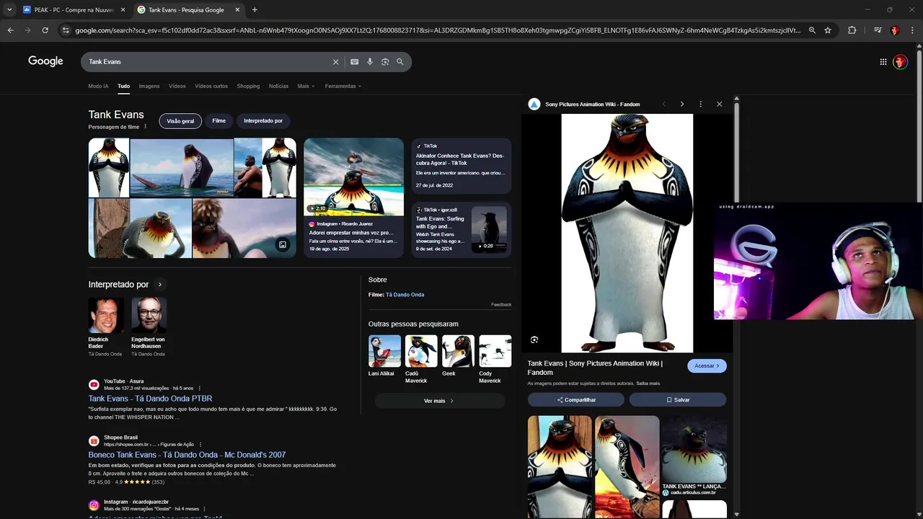Viewport: 923px width, 519px height.
Task: Expand the Interpretado por section arrow
Action: [160, 285]
